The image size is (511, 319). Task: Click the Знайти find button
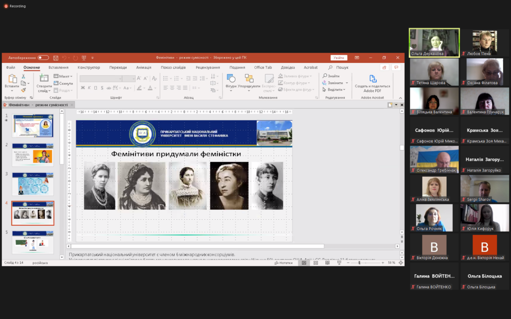click(331, 76)
